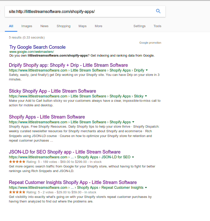
Task: Expand the arrow after the third result's Shopify Apps breadcrumb
Action: [x=133, y=122]
